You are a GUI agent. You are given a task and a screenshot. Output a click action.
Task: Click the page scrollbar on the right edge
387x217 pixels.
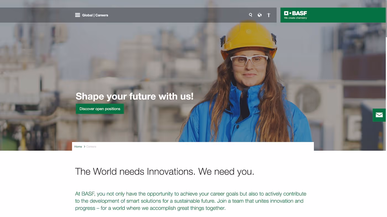[x=386, y=55]
